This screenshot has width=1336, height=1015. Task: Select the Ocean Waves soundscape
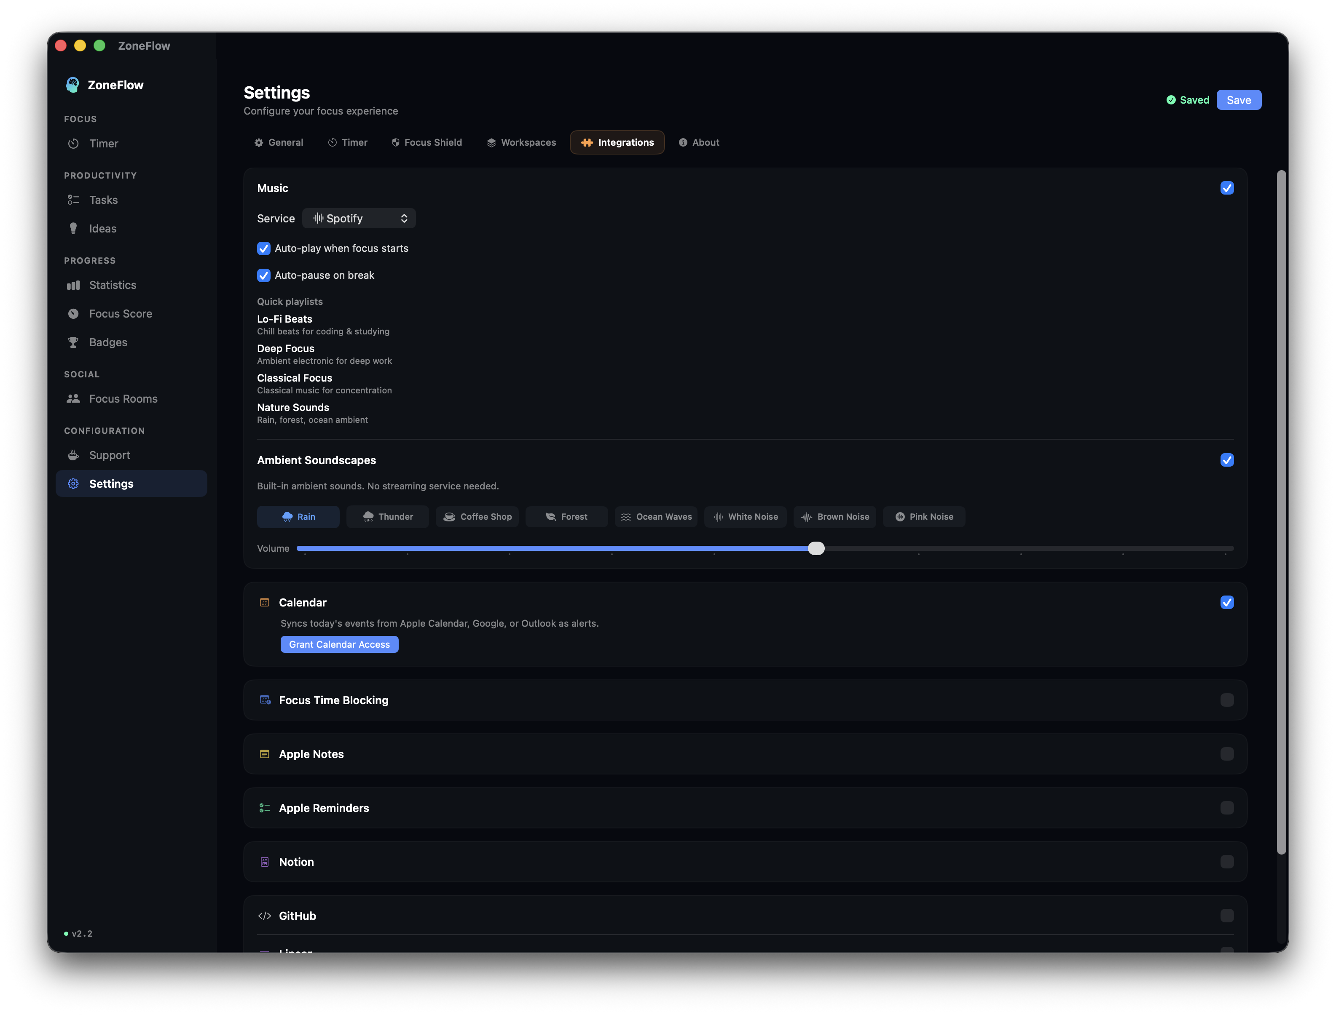coord(656,517)
